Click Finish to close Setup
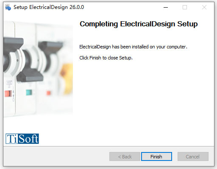 pos(156,157)
